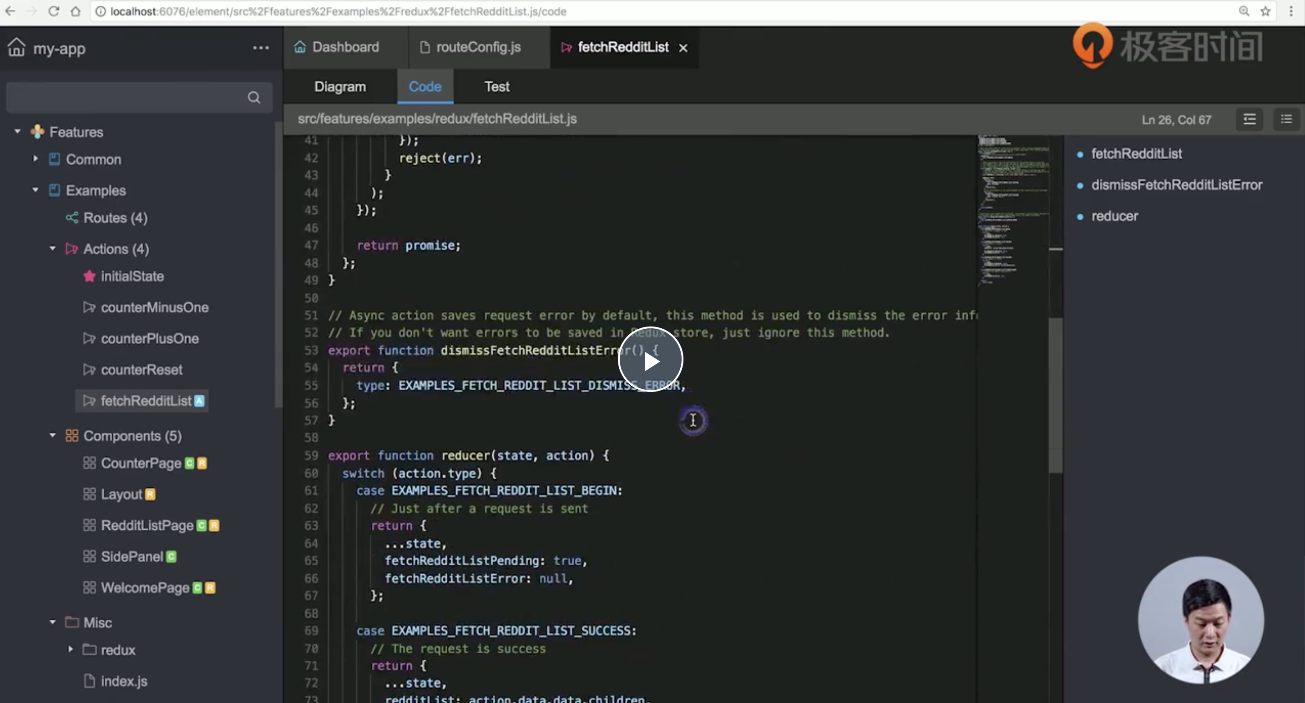This screenshot has width=1305, height=703.
Task: Jump to dismissFetchRedditListError in outline
Action: click(x=1176, y=185)
